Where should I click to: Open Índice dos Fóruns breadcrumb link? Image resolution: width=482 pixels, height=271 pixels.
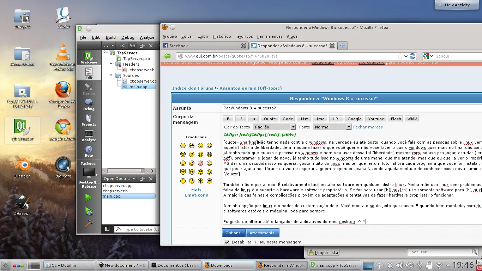click(193, 88)
